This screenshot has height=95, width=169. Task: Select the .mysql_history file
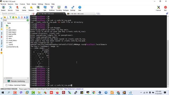pos(12,40)
